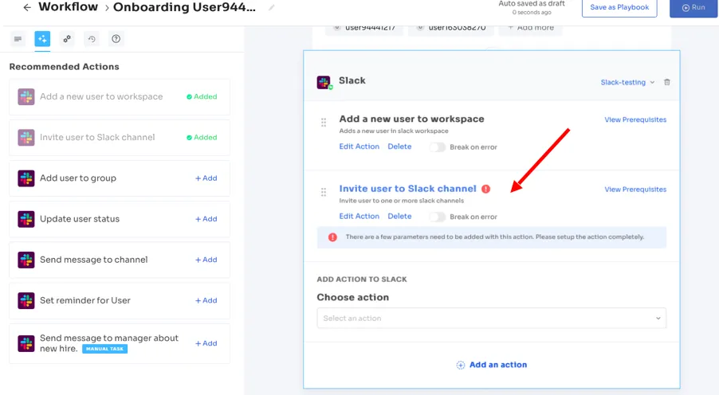The image size is (719, 395).
Task: Click the Slack logo in the card header
Action: click(x=324, y=82)
